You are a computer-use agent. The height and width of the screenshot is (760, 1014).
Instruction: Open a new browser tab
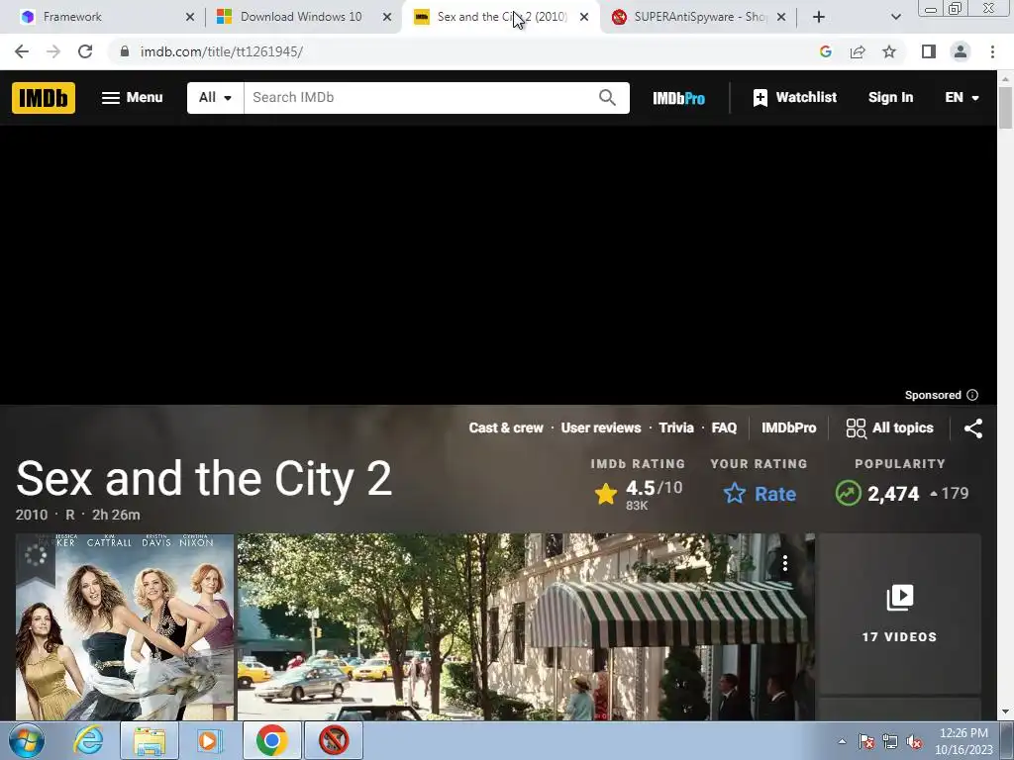[819, 18]
